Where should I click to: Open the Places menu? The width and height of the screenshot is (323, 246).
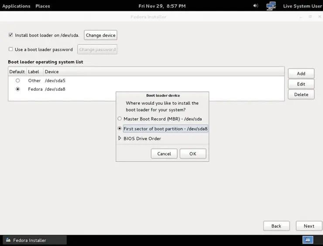pos(42,6)
